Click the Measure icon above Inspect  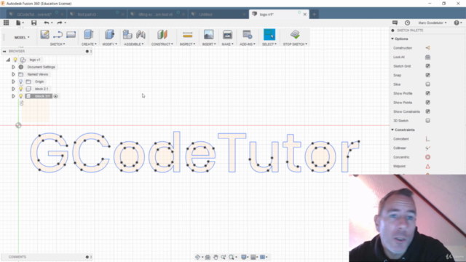click(188, 35)
